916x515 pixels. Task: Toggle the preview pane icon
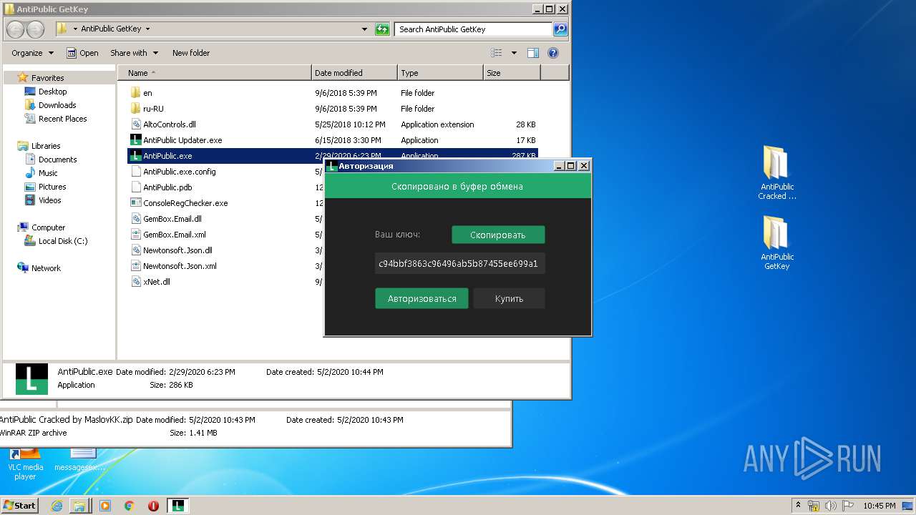[533, 53]
